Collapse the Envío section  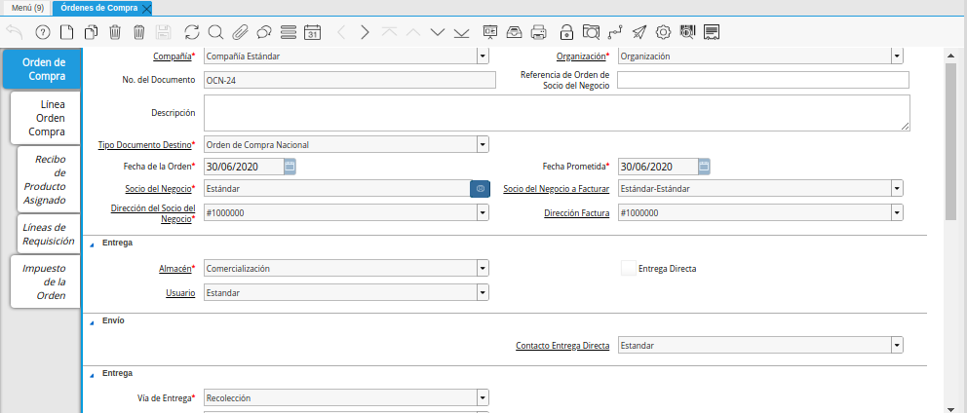tap(92, 321)
